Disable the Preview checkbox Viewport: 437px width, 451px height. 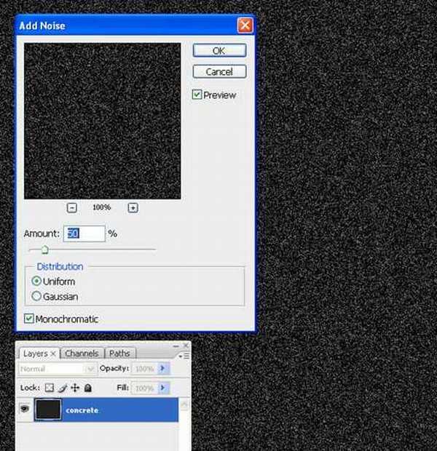point(197,95)
